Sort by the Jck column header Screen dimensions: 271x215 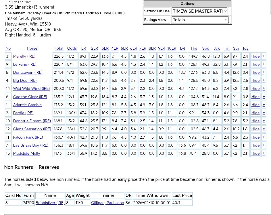click(x=217, y=48)
